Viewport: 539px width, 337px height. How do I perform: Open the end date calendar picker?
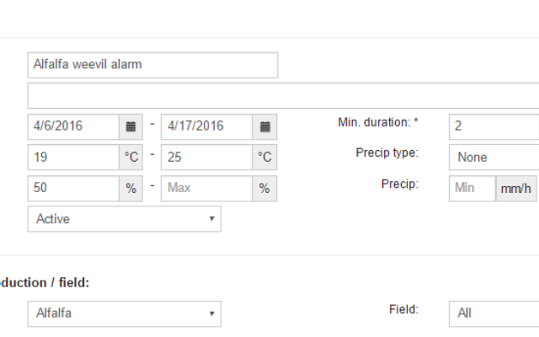click(264, 127)
